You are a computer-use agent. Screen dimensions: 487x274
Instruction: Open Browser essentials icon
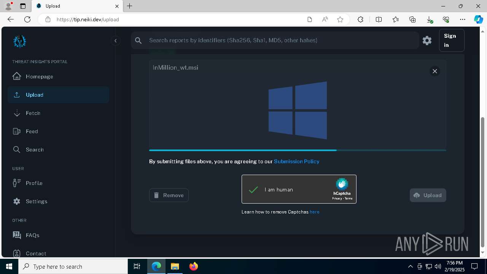pos(446,19)
